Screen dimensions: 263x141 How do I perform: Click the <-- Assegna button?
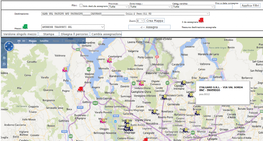(x=149, y=27)
